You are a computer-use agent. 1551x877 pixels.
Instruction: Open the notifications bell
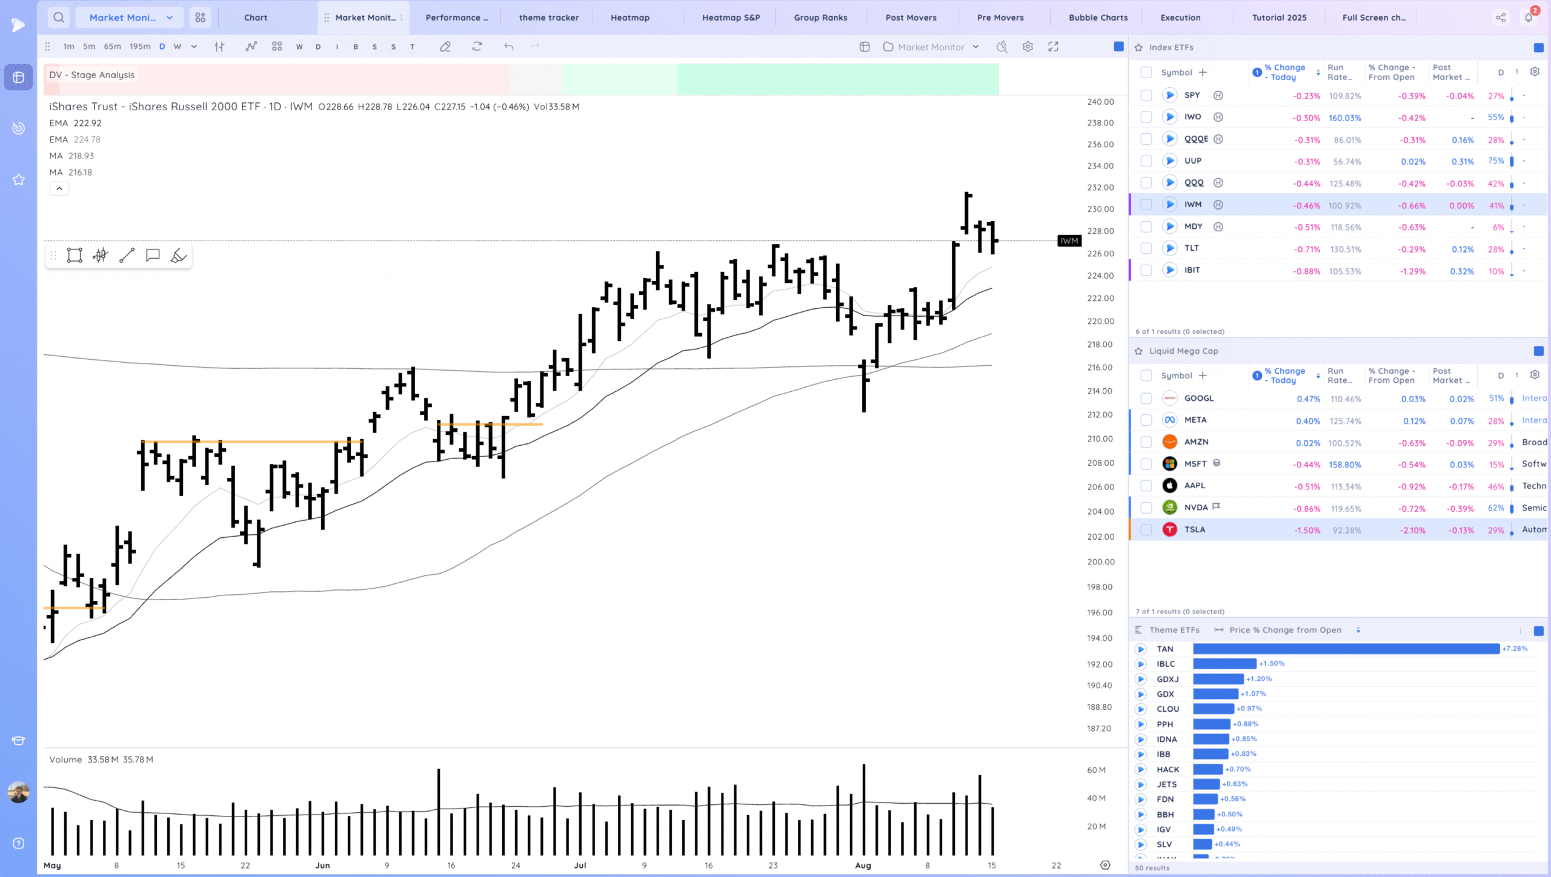pos(1529,18)
